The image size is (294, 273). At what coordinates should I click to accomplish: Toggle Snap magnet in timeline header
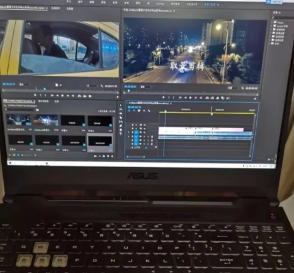coord(134,111)
